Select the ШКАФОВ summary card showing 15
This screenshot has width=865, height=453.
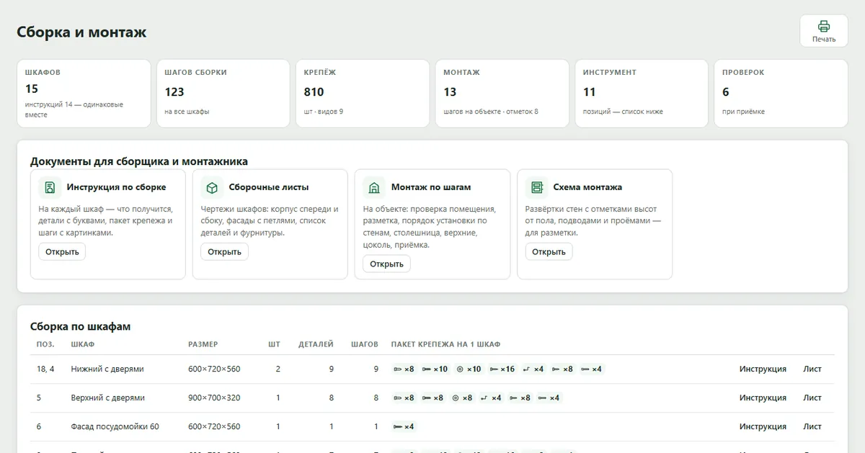(84, 94)
